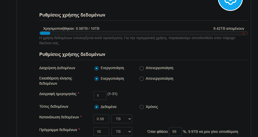Click the Διαγραφή ημερομηνίας label

coord(58,94)
